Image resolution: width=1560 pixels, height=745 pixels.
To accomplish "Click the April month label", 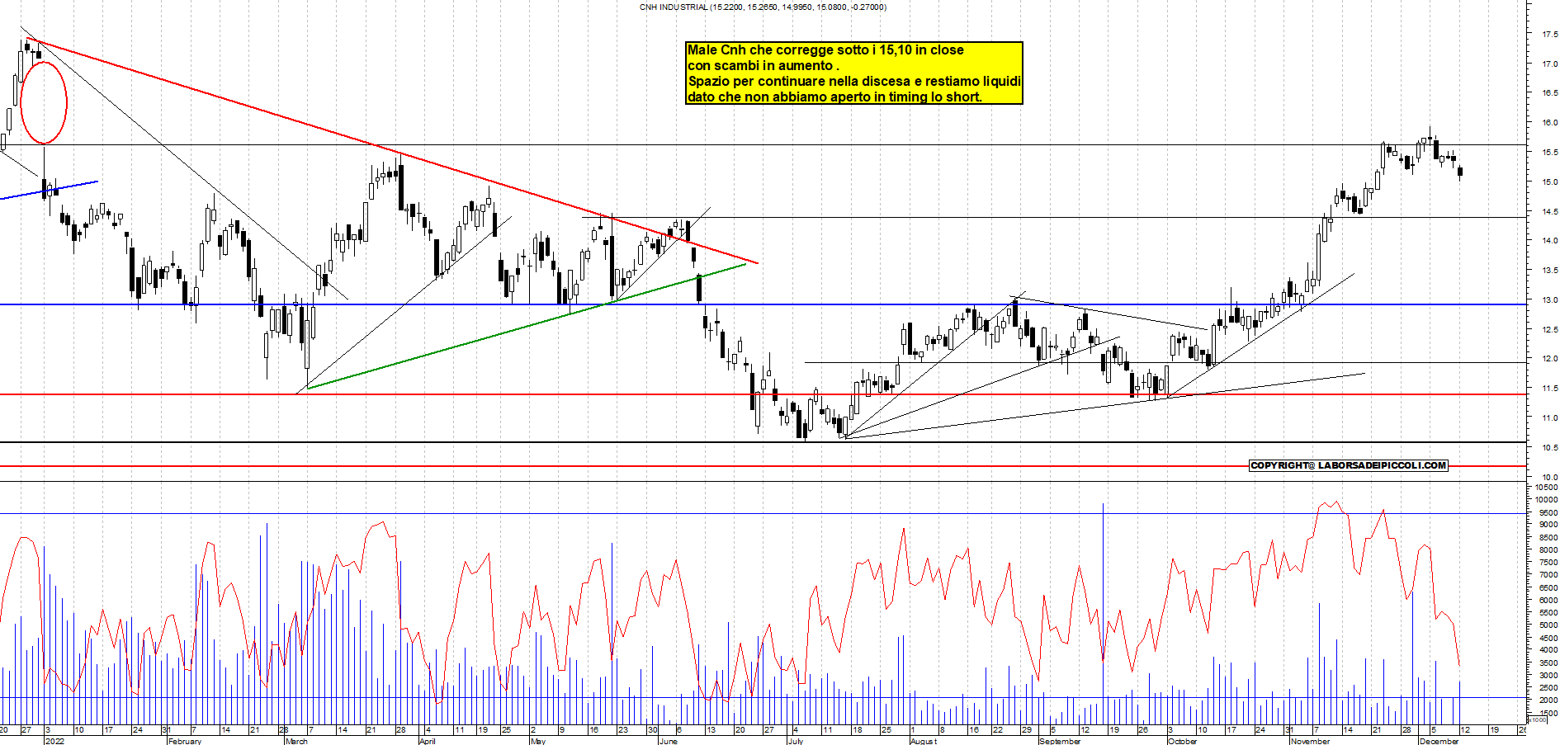I will (427, 741).
